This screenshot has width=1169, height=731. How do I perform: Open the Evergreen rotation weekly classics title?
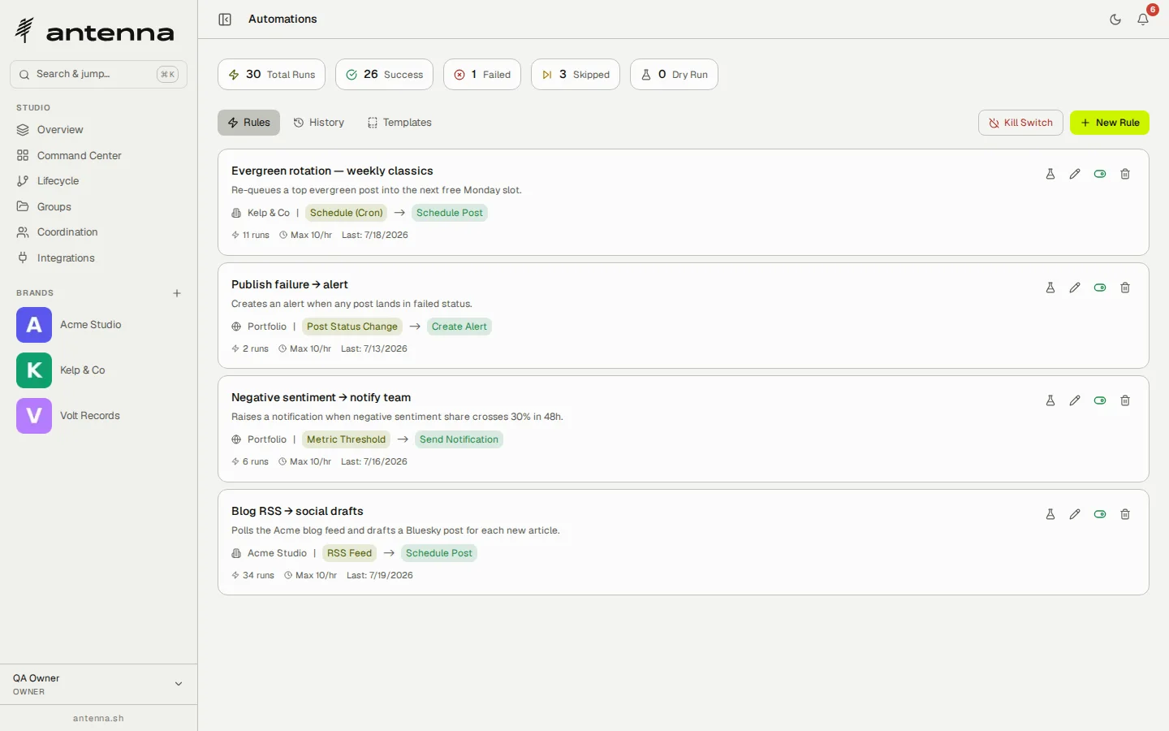click(332, 171)
